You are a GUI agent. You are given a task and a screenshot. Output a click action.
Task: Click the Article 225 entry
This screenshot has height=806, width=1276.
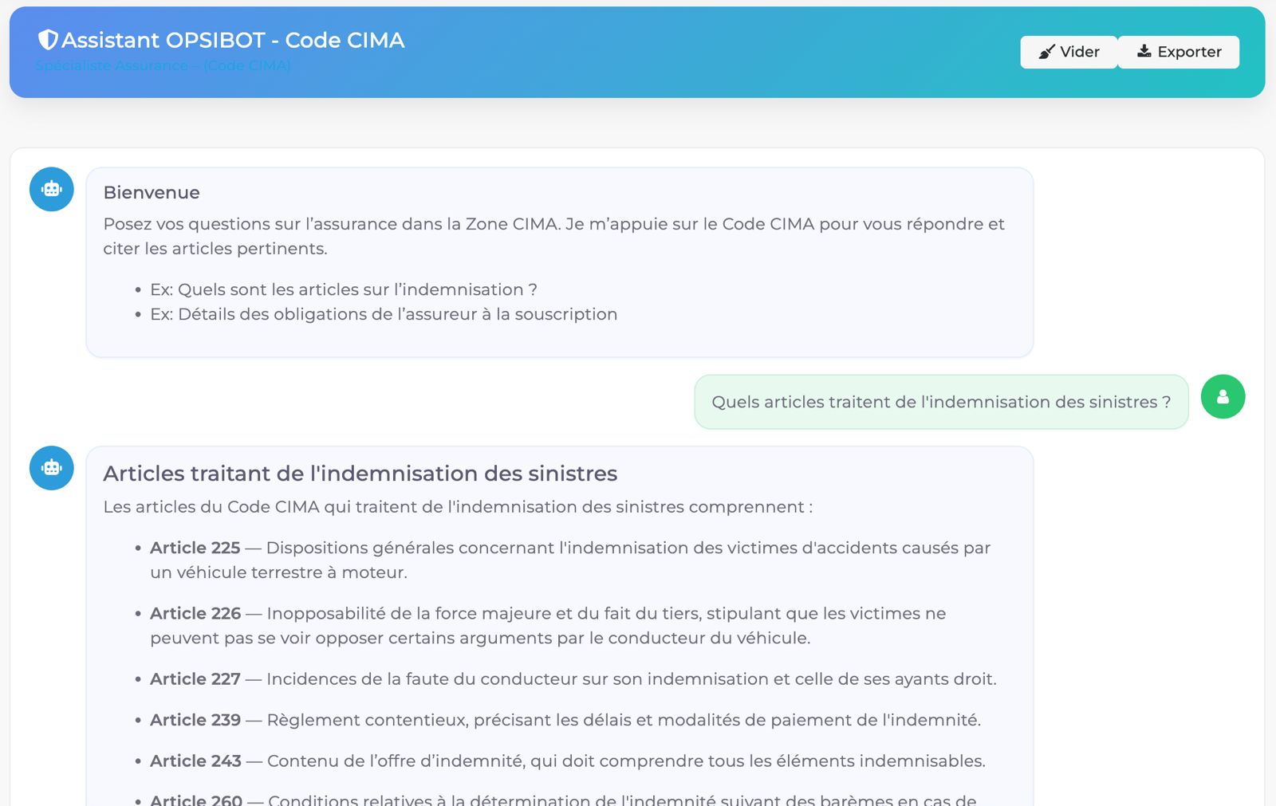(195, 548)
